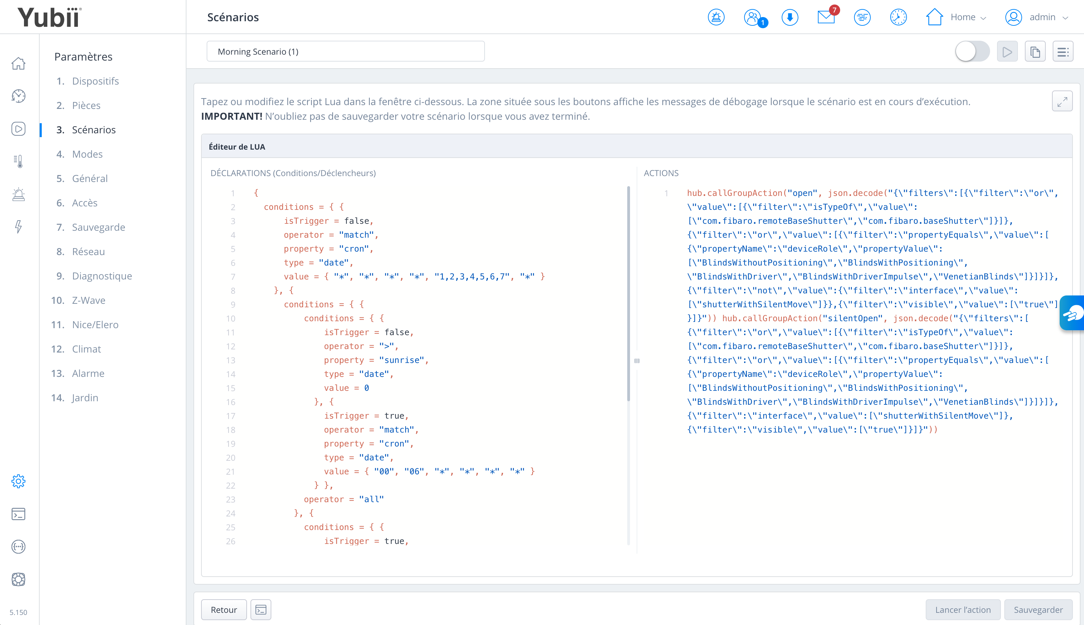
Task: Open the chat bubble sidebar icon
Action: coord(18,546)
